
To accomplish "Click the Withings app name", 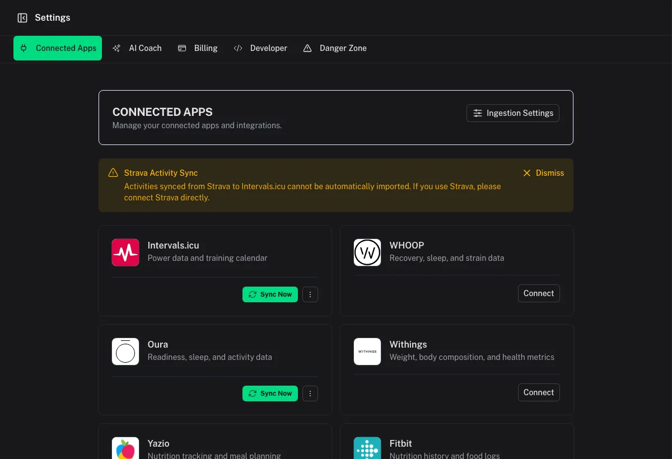I will coord(408,344).
